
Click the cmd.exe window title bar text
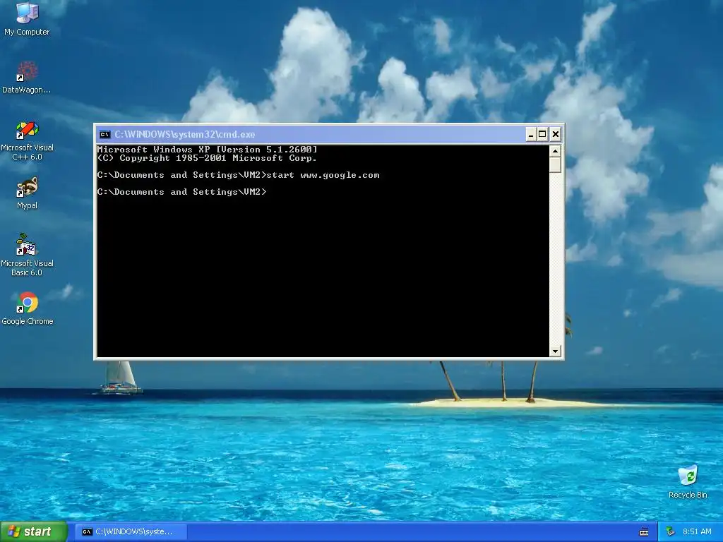[x=184, y=135]
